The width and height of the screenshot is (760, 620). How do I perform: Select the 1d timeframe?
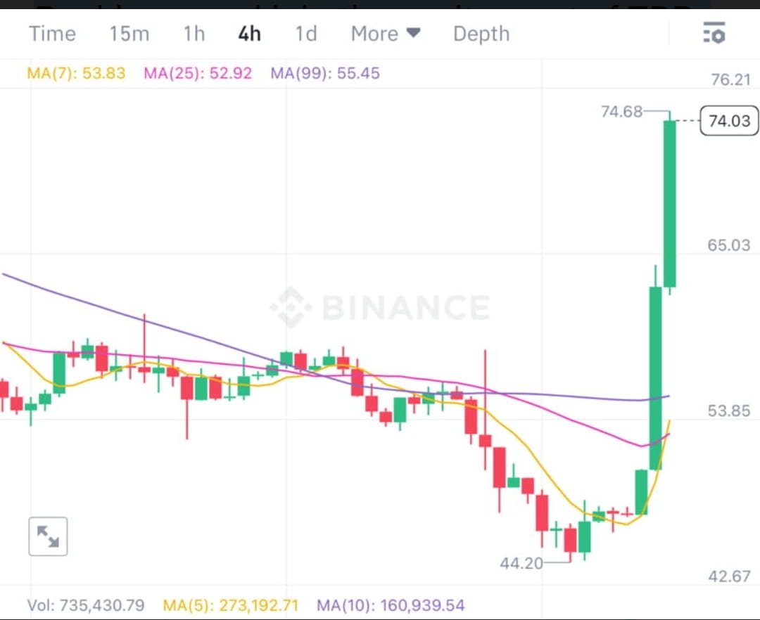click(x=305, y=33)
